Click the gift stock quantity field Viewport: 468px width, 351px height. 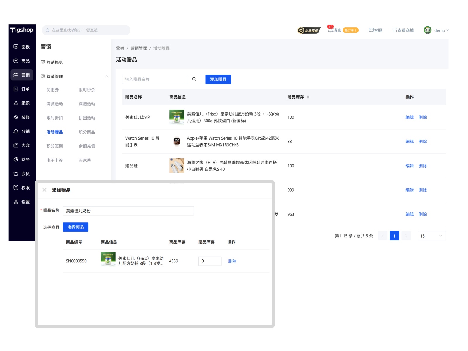(209, 261)
